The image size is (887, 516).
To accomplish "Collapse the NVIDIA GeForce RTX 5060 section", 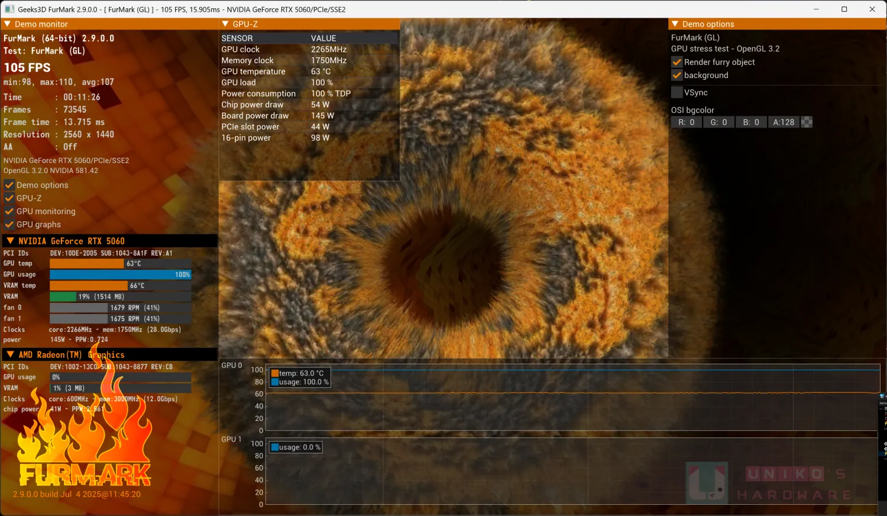I will tap(10, 241).
